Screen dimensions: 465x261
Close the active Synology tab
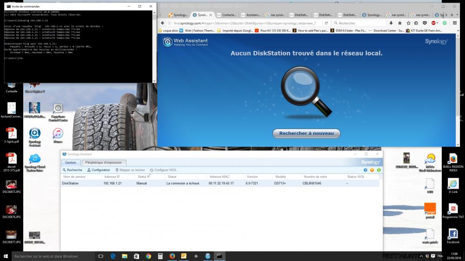click(x=211, y=15)
